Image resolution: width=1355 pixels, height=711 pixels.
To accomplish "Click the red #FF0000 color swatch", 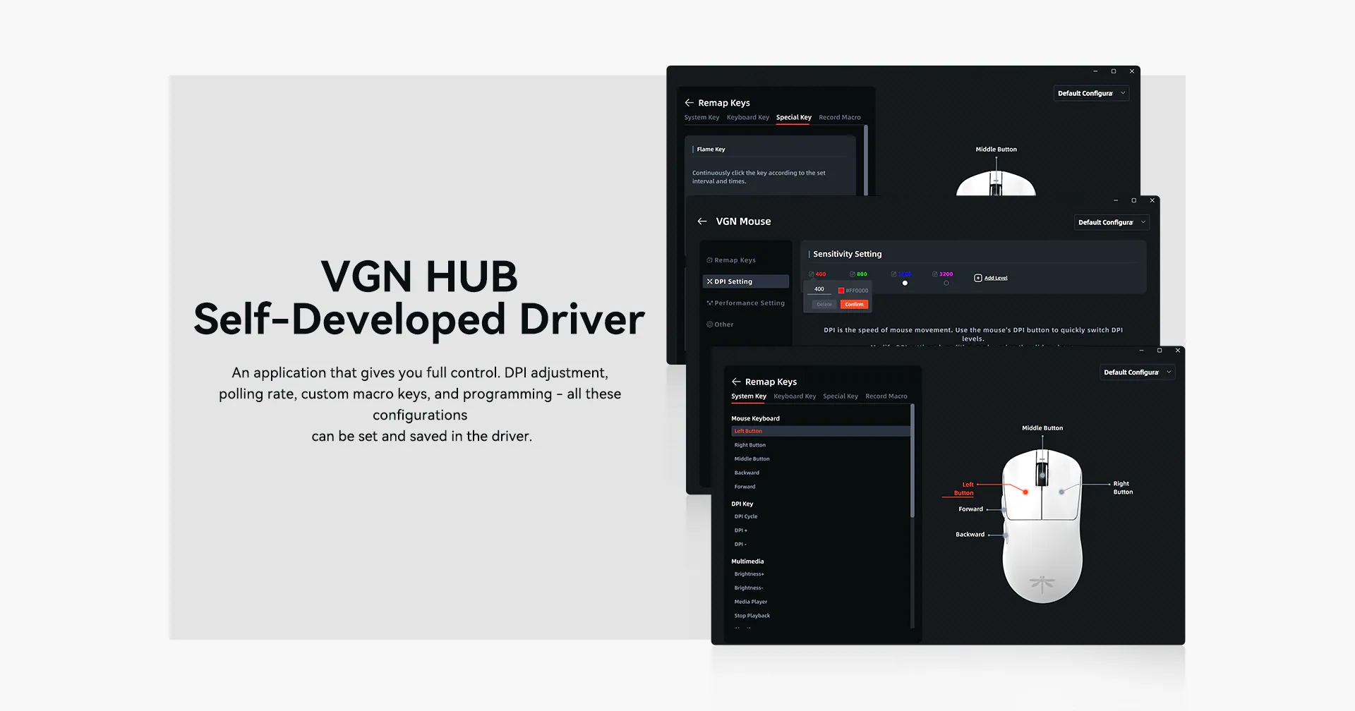I will 841,291.
